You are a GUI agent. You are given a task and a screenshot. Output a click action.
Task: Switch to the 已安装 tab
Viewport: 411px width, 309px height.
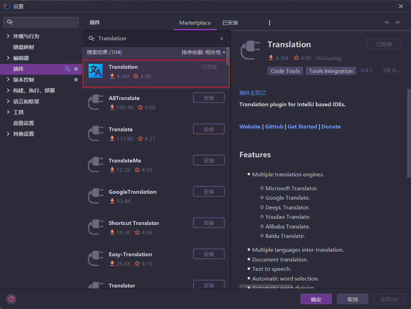click(x=230, y=23)
